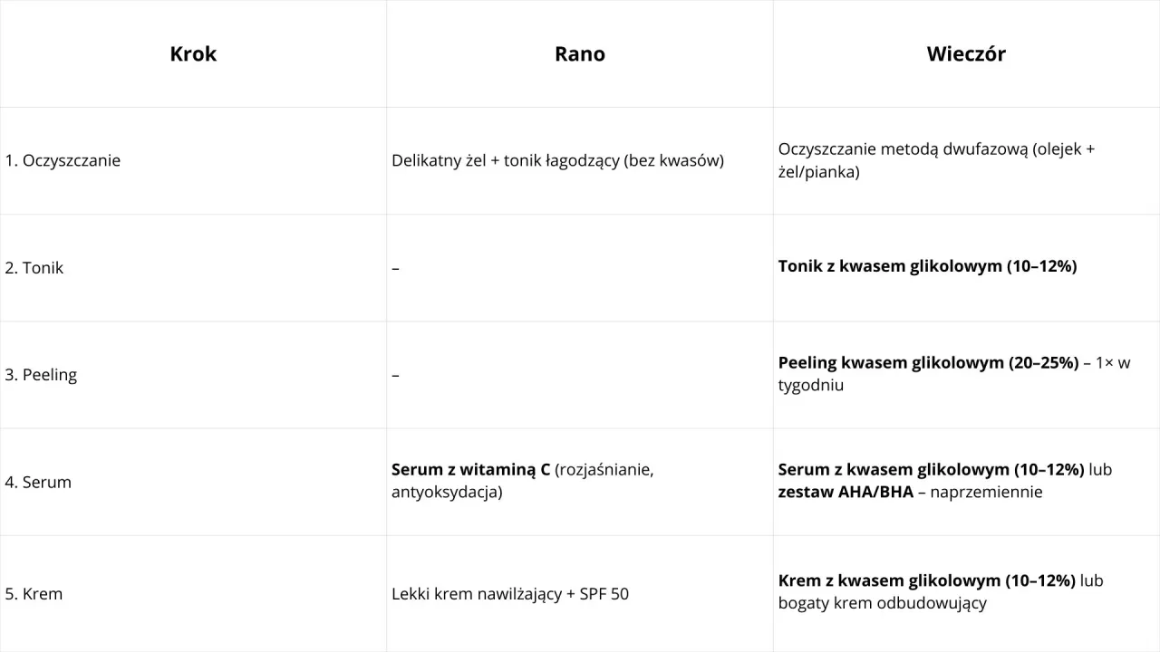
Task: Select the 'bogaty krem odbudowujący' text
Action: (x=882, y=604)
